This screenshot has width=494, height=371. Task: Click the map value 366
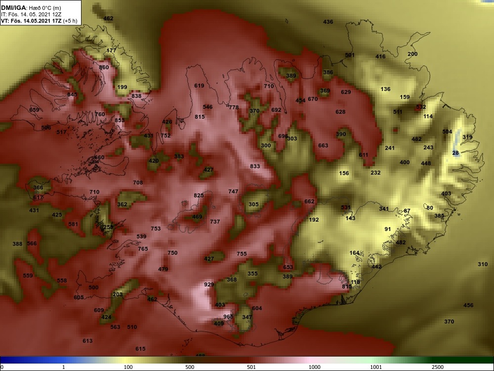pyautogui.click(x=38, y=187)
